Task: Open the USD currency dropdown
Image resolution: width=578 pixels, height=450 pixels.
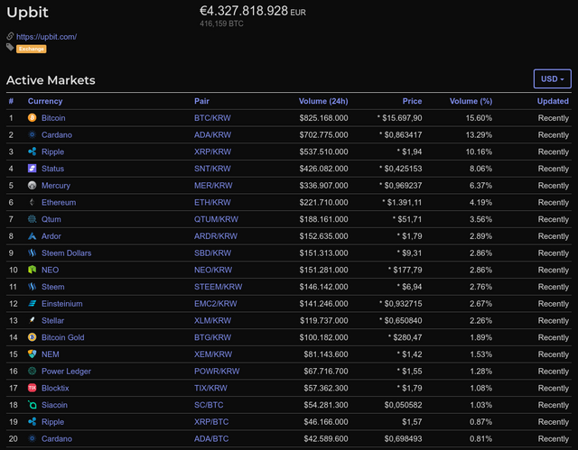Action: click(552, 78)
